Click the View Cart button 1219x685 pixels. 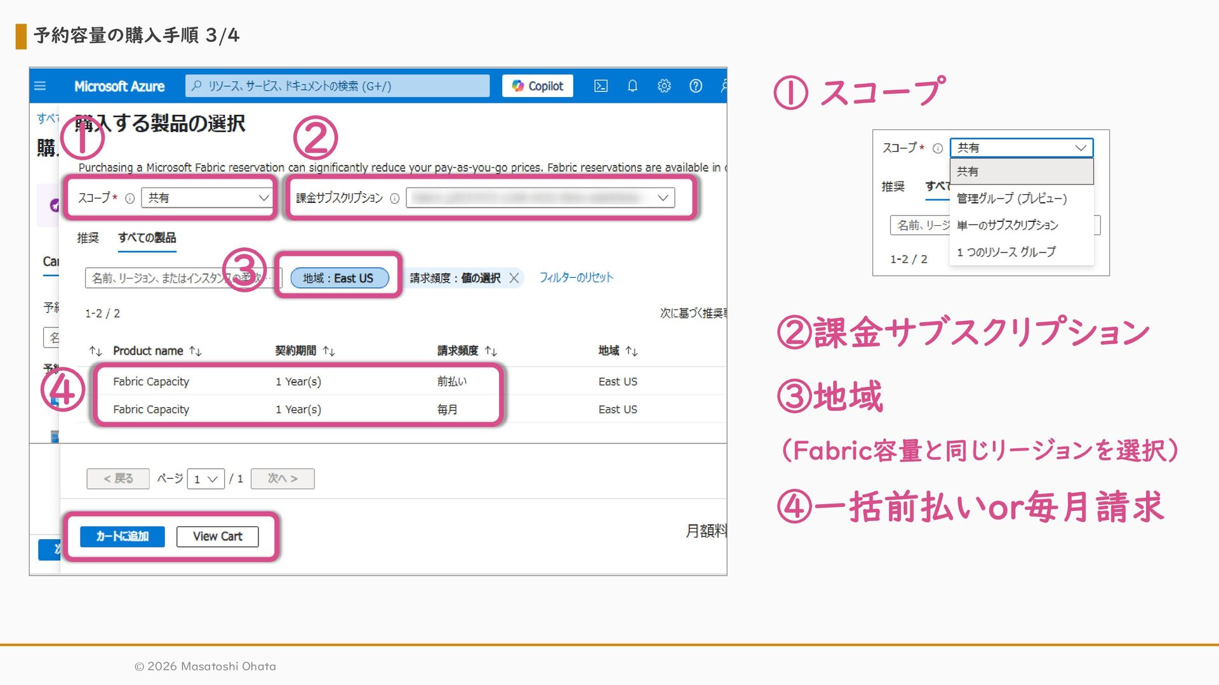(217, 537)
